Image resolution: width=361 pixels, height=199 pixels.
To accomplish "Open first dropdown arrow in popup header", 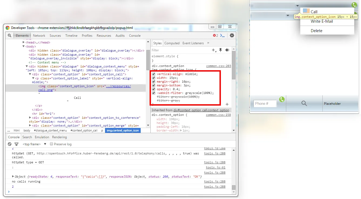I will point(297,6).
